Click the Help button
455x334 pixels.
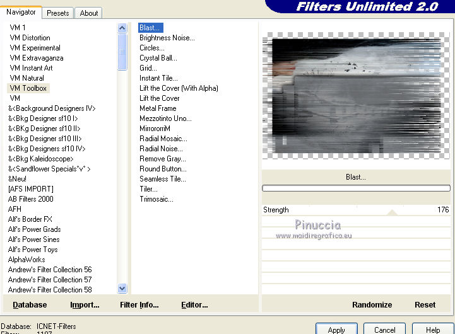pyautogui.click(x=433, y=330)
